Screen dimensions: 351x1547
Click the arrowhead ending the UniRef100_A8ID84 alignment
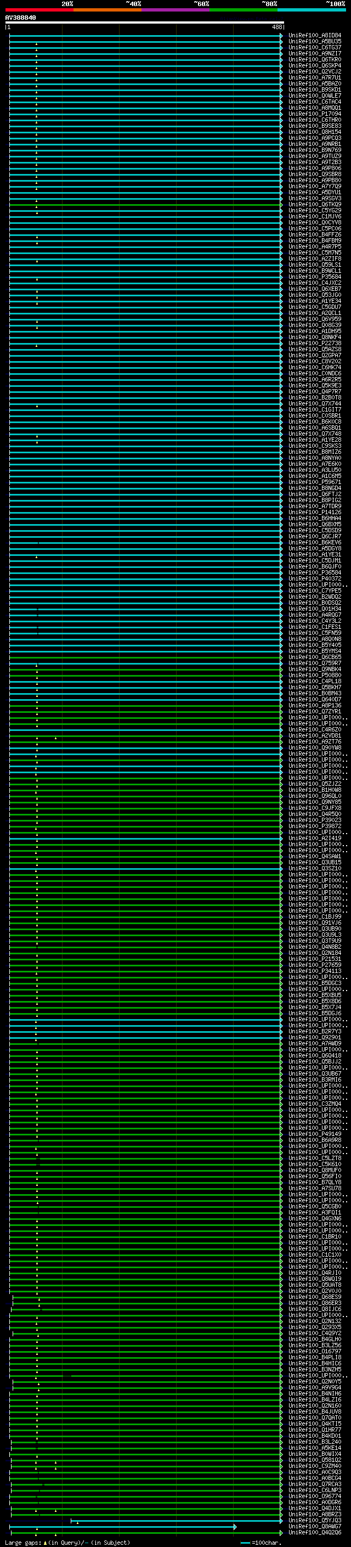[x=281, y=36]
